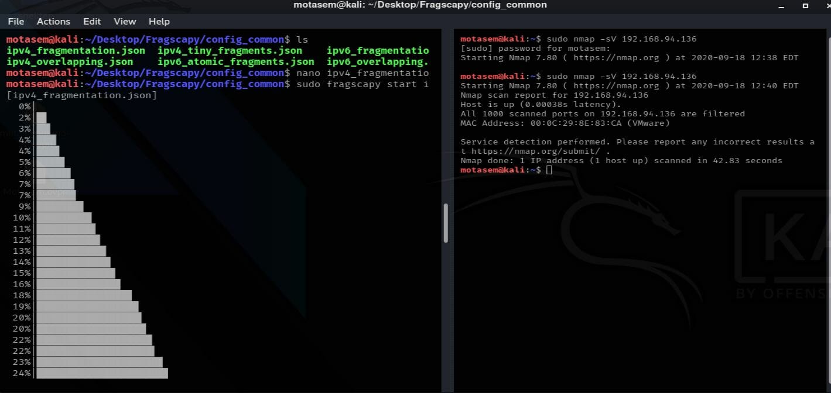
Task: Click 'Nmap scan report for 192.168.94.136' line
Action: [554, 95]
